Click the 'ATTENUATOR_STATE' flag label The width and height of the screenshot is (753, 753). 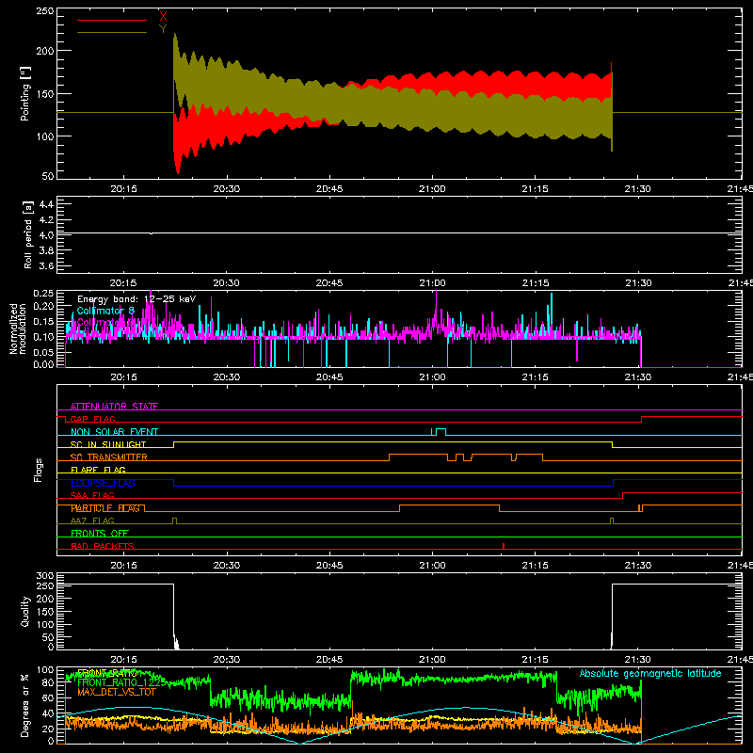114,407
